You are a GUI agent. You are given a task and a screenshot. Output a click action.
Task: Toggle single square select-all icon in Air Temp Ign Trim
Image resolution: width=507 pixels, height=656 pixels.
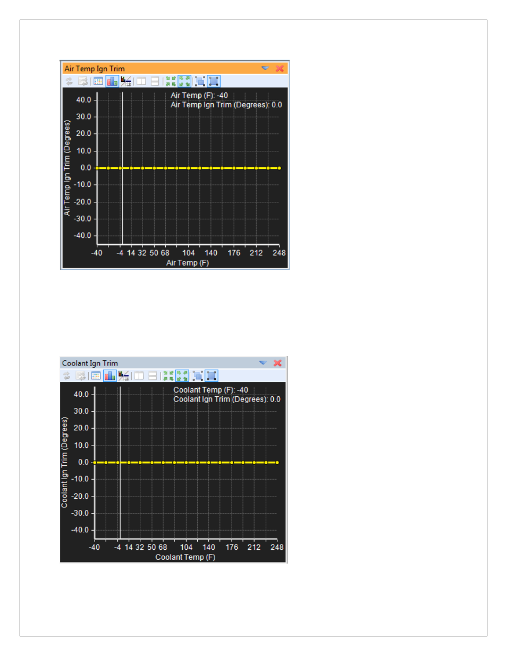[x=214, y=81]
